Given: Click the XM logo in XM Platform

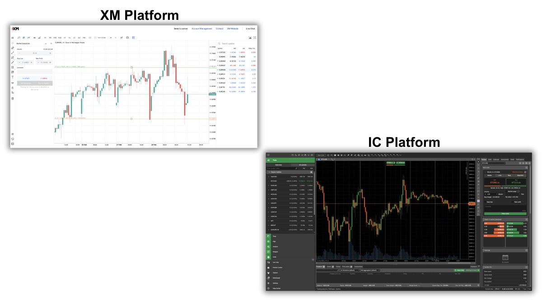Looking at the screenshot, I should [x=15, y=28].
